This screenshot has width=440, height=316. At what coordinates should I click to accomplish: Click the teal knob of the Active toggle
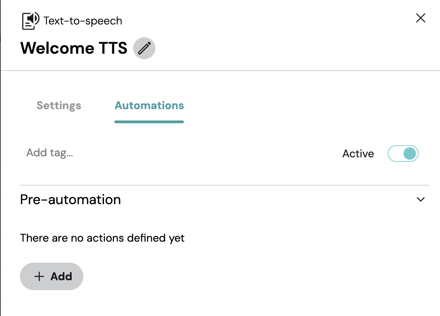pyautogui.click(x=410, y=154)
